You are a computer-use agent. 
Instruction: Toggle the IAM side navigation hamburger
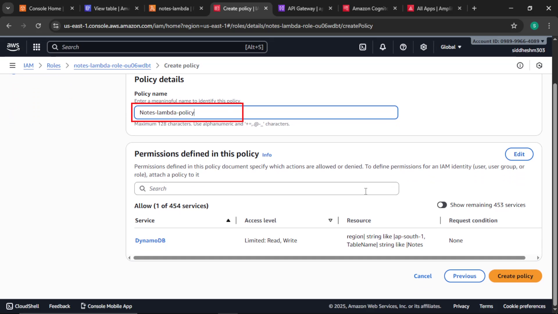pyautogui.click(x=12, y=66)
